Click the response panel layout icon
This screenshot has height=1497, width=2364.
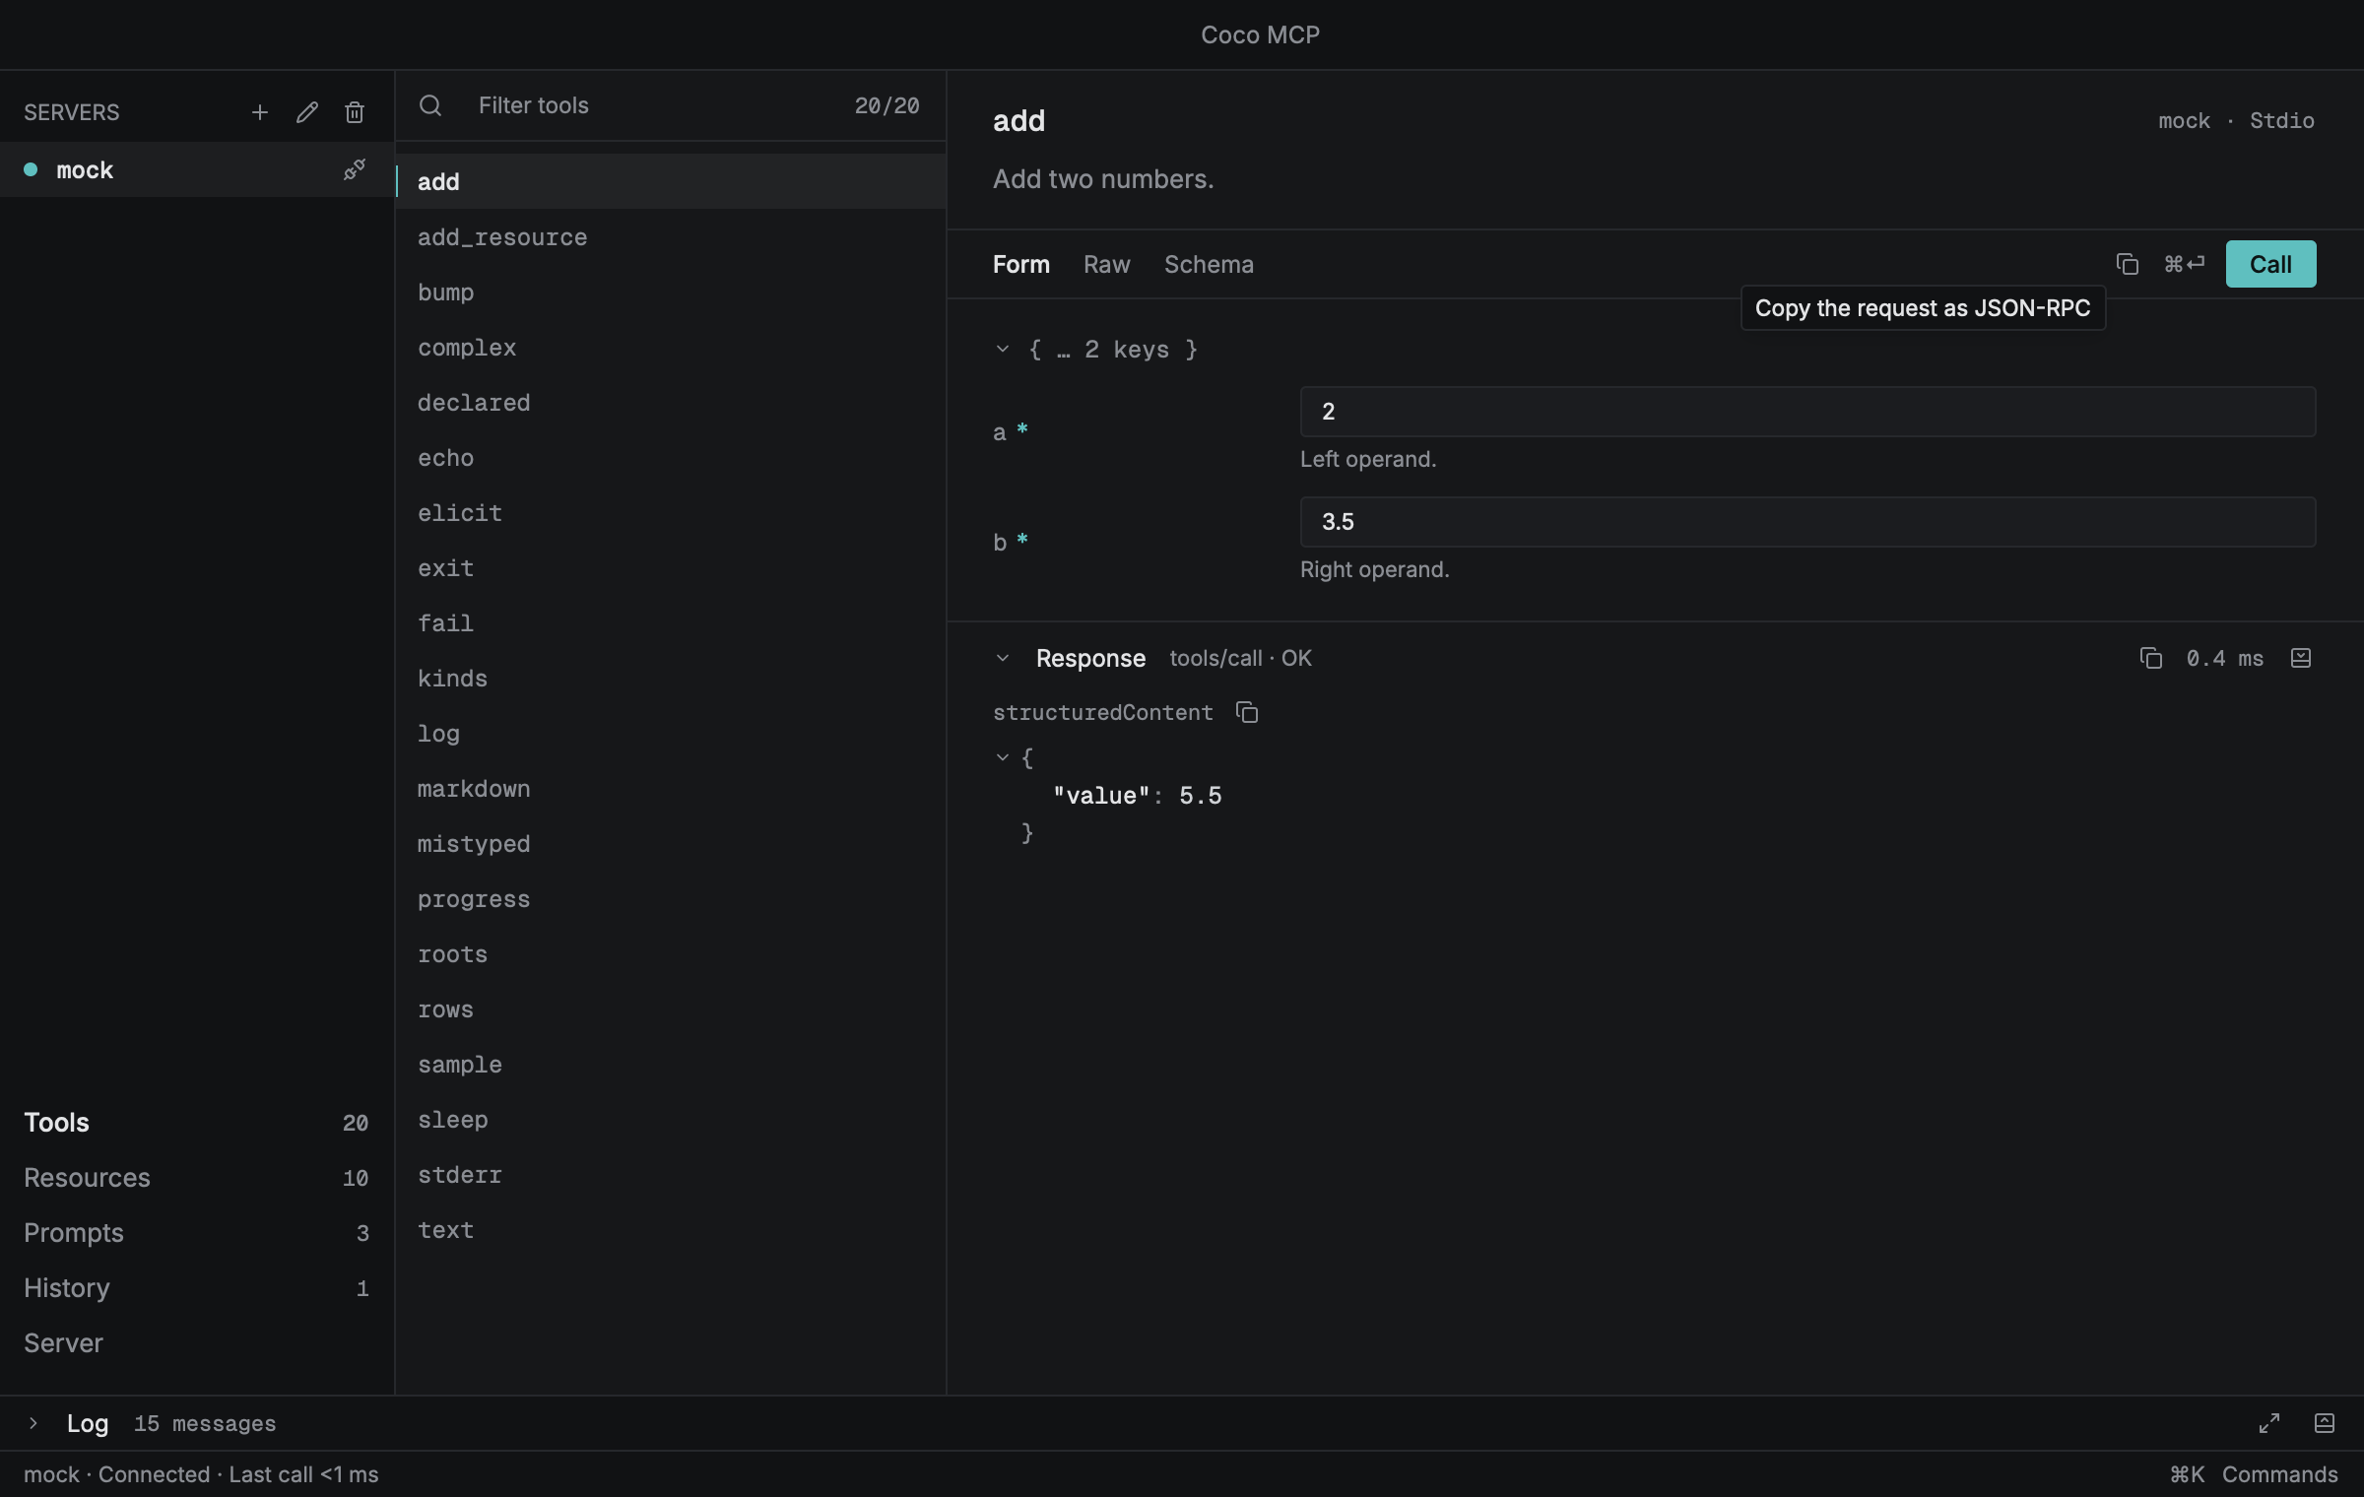pyautogui.click(x=2301, y=658)
